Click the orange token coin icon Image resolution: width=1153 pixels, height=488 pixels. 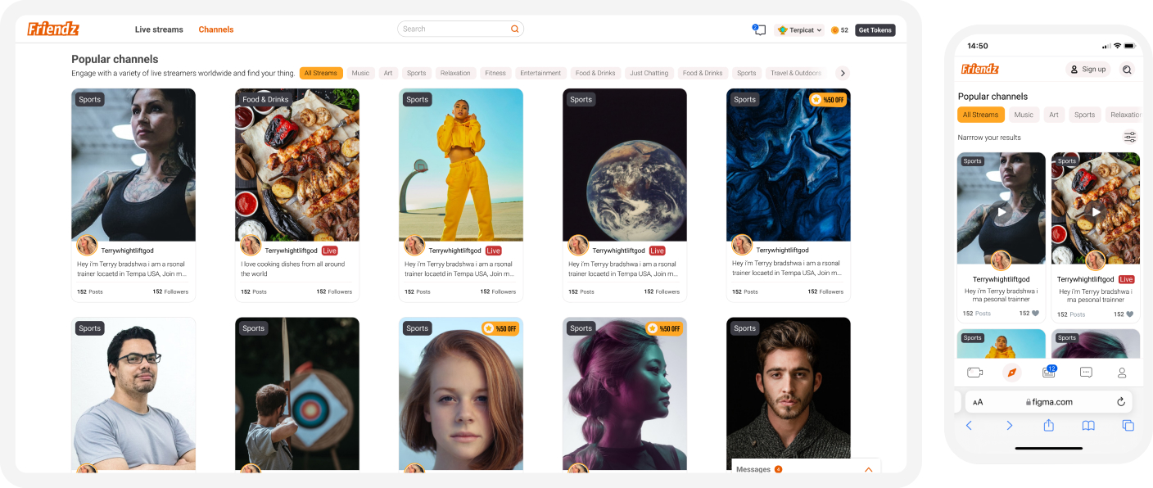(x=834, y=30)
